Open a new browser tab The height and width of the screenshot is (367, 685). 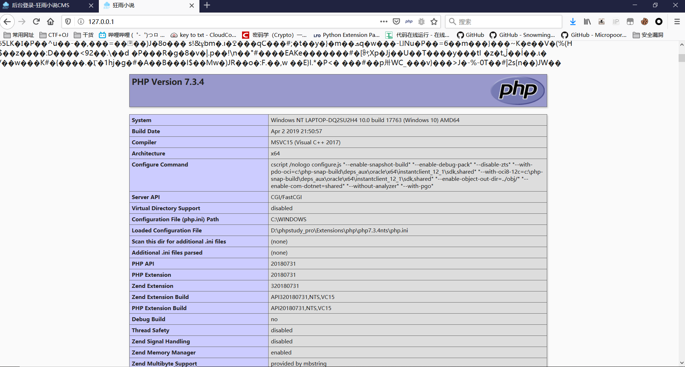207,5
